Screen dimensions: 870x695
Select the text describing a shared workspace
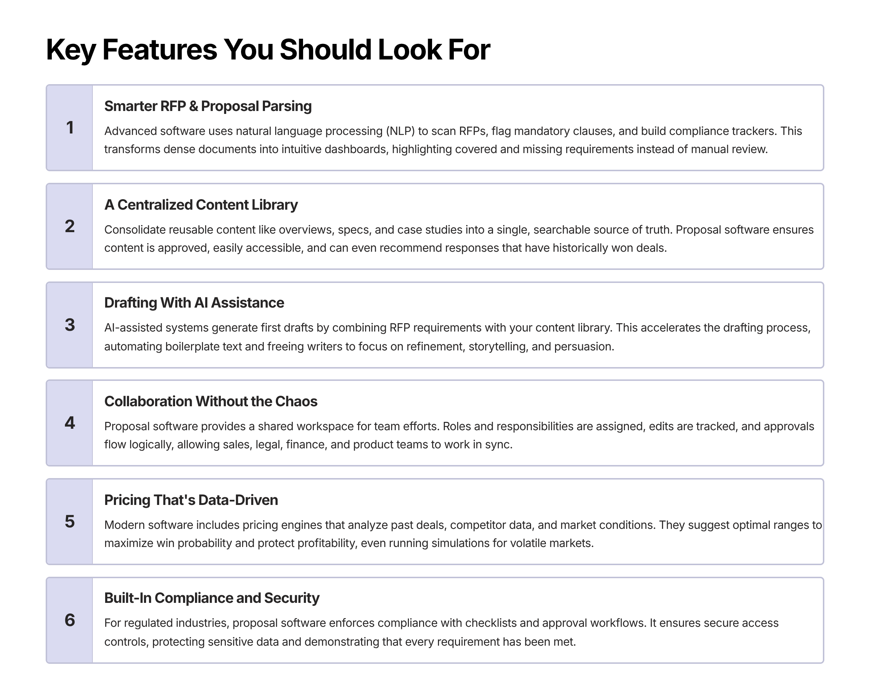click(459, 435)
